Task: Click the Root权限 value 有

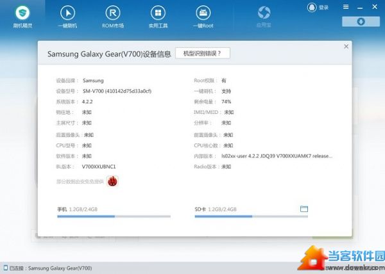Action: coord(224,80)
